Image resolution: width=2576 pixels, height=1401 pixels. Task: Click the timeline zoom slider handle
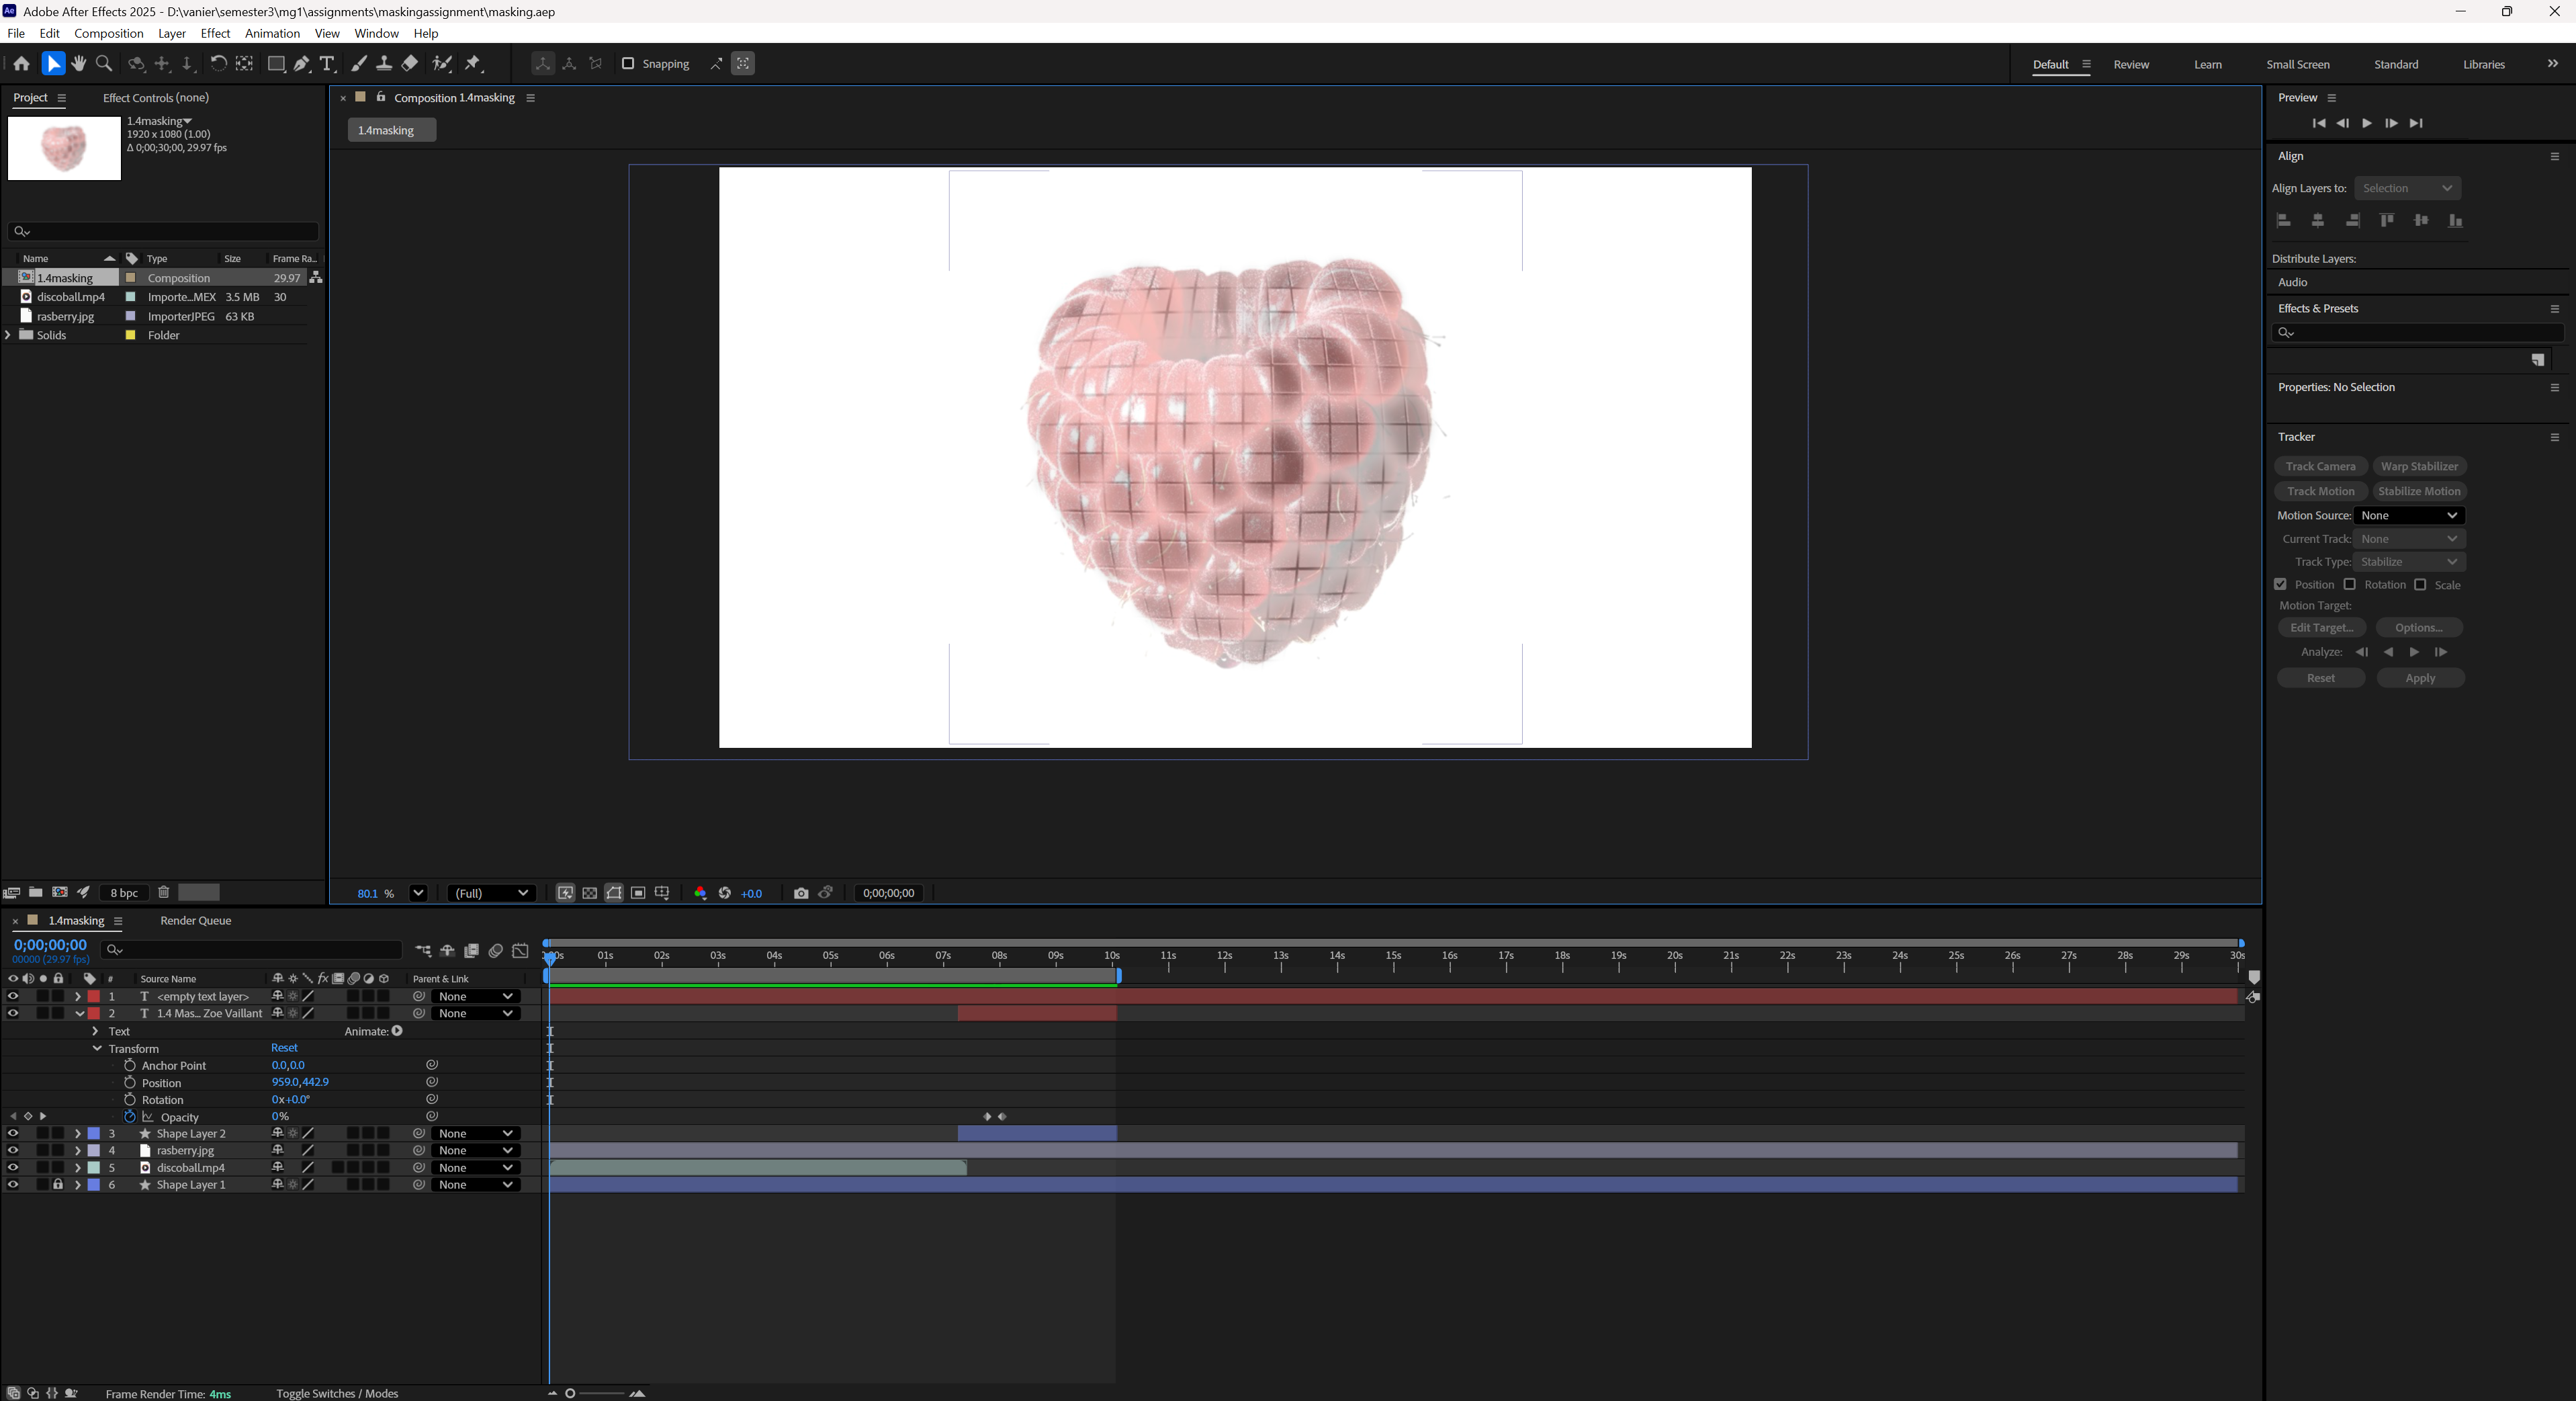570,1393
